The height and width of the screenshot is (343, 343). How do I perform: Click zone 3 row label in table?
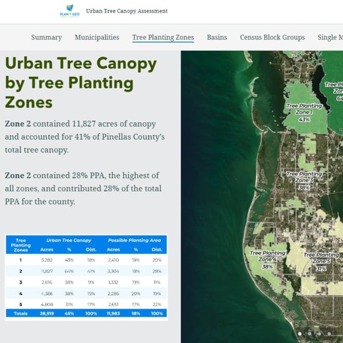pyautogui.click(x=20, y=282)
